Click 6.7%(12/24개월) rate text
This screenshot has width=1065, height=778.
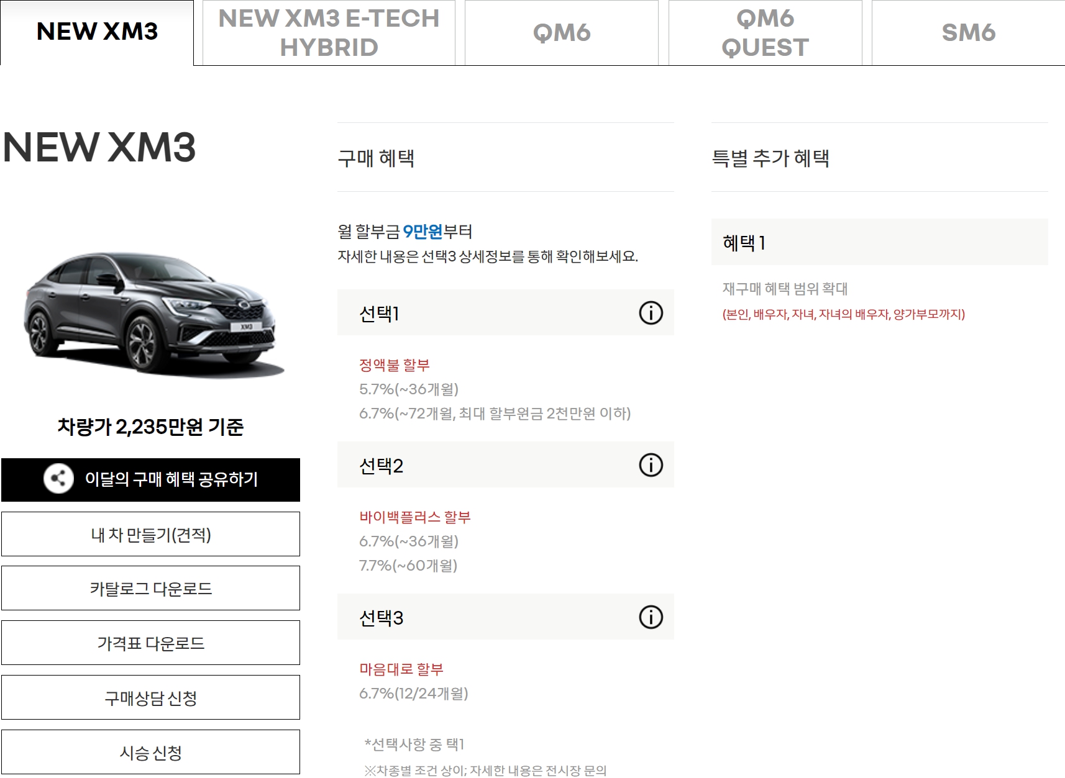coord(414,693)
